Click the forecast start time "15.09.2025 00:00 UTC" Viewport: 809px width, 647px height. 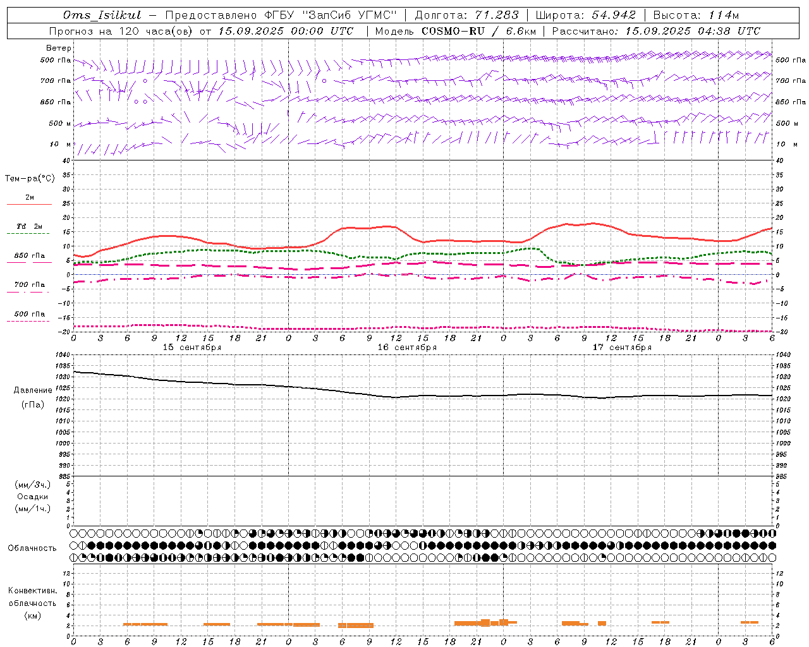click(x=286, y=31)
